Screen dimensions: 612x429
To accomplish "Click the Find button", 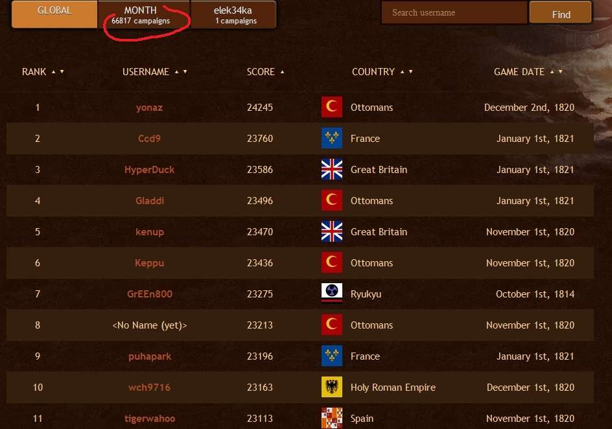I will point(561,13).
